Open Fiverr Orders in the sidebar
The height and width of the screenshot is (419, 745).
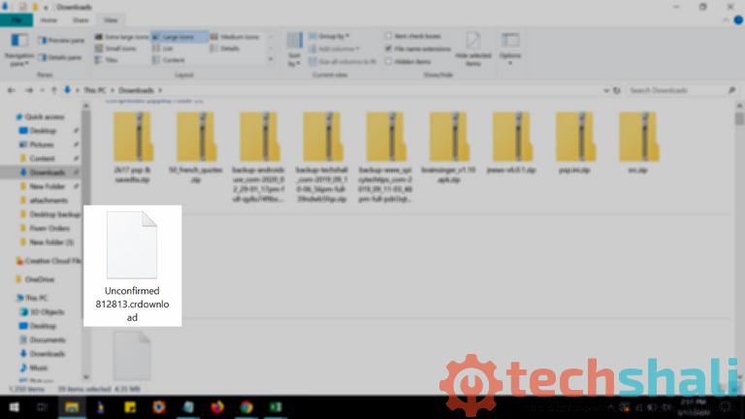pyautogui.click(x=49, y=228)
